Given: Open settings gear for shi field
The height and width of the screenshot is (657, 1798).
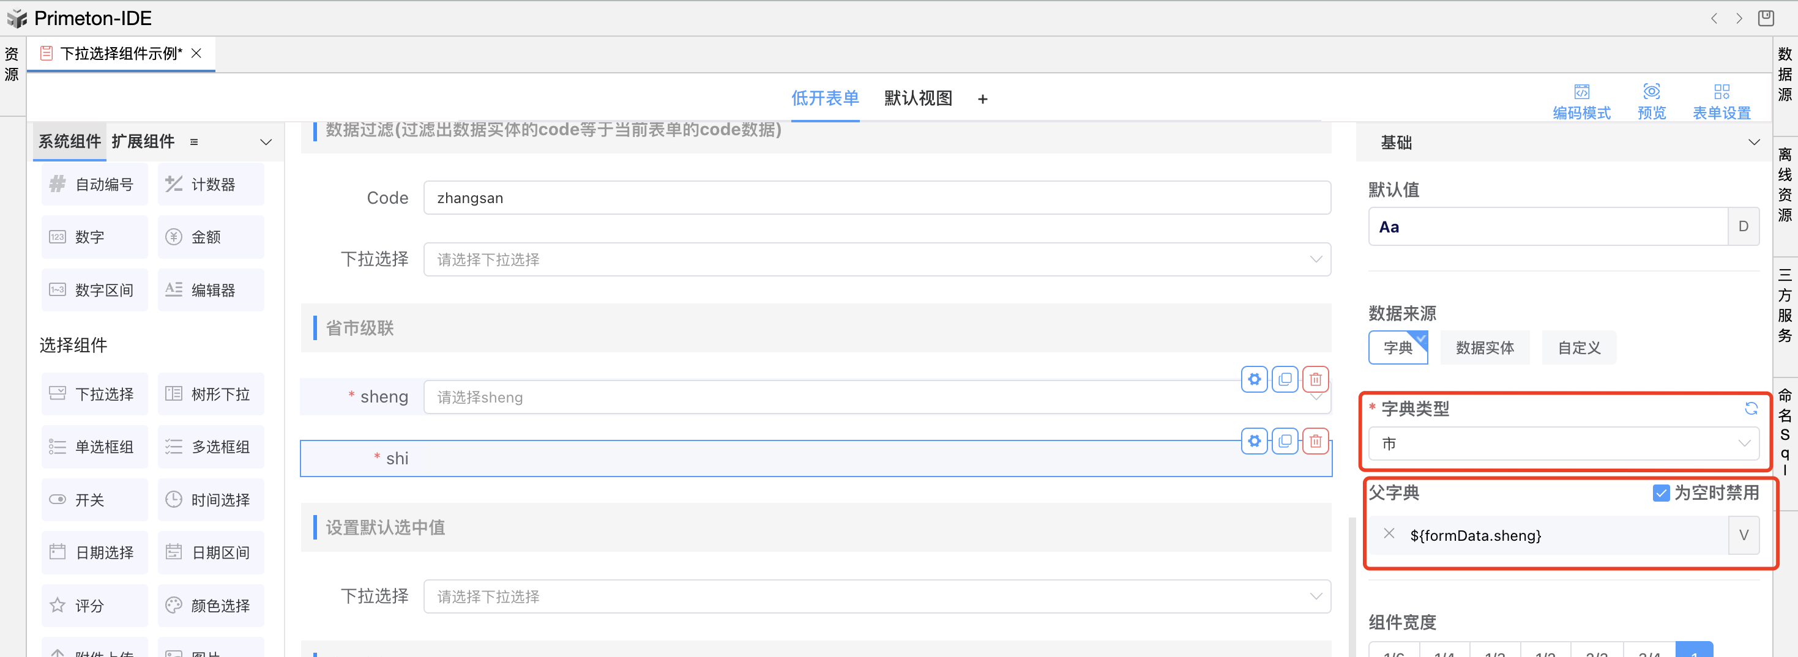Looking at the screenshot, I should pyautogui.click(x=1255, y=441).
